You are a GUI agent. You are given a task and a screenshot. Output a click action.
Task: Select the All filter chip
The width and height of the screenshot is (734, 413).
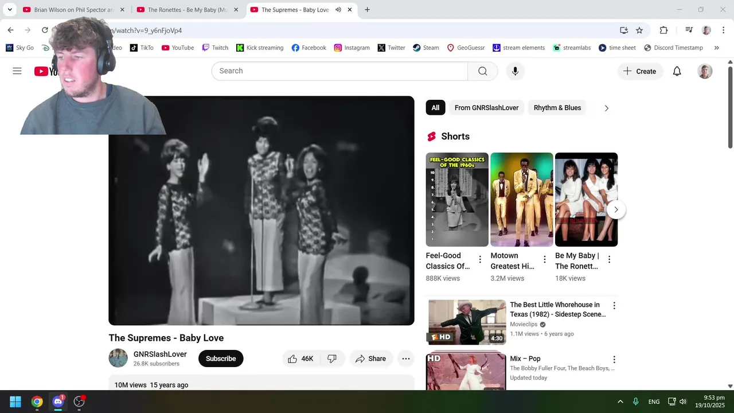(x=435, y=108)
